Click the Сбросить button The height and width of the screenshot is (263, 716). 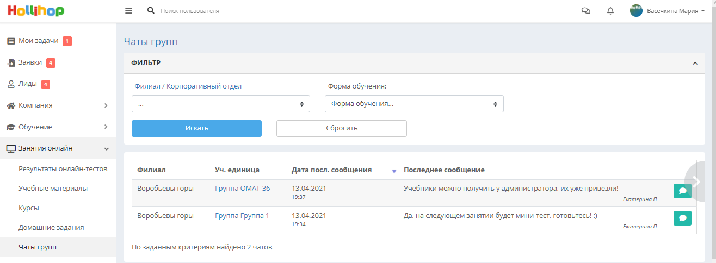[x=342, y=128]
